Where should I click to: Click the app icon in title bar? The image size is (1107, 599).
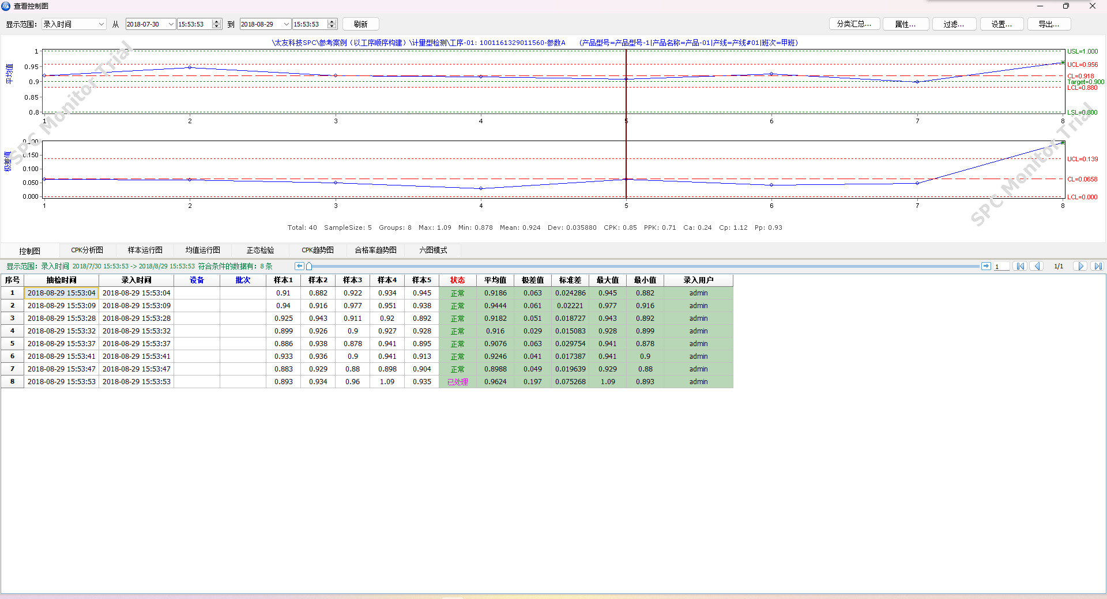point(6,6)
